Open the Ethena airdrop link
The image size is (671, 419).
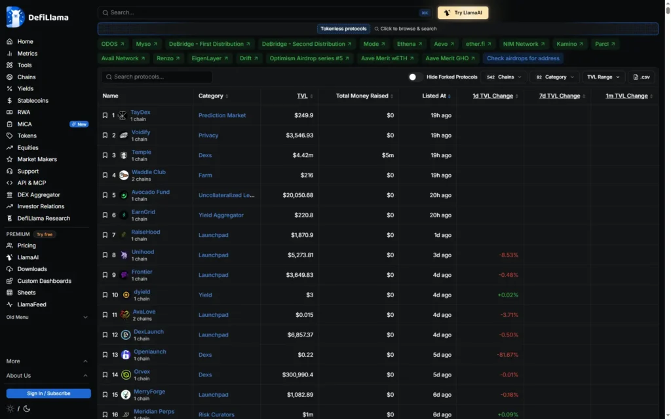coord(410,44)
